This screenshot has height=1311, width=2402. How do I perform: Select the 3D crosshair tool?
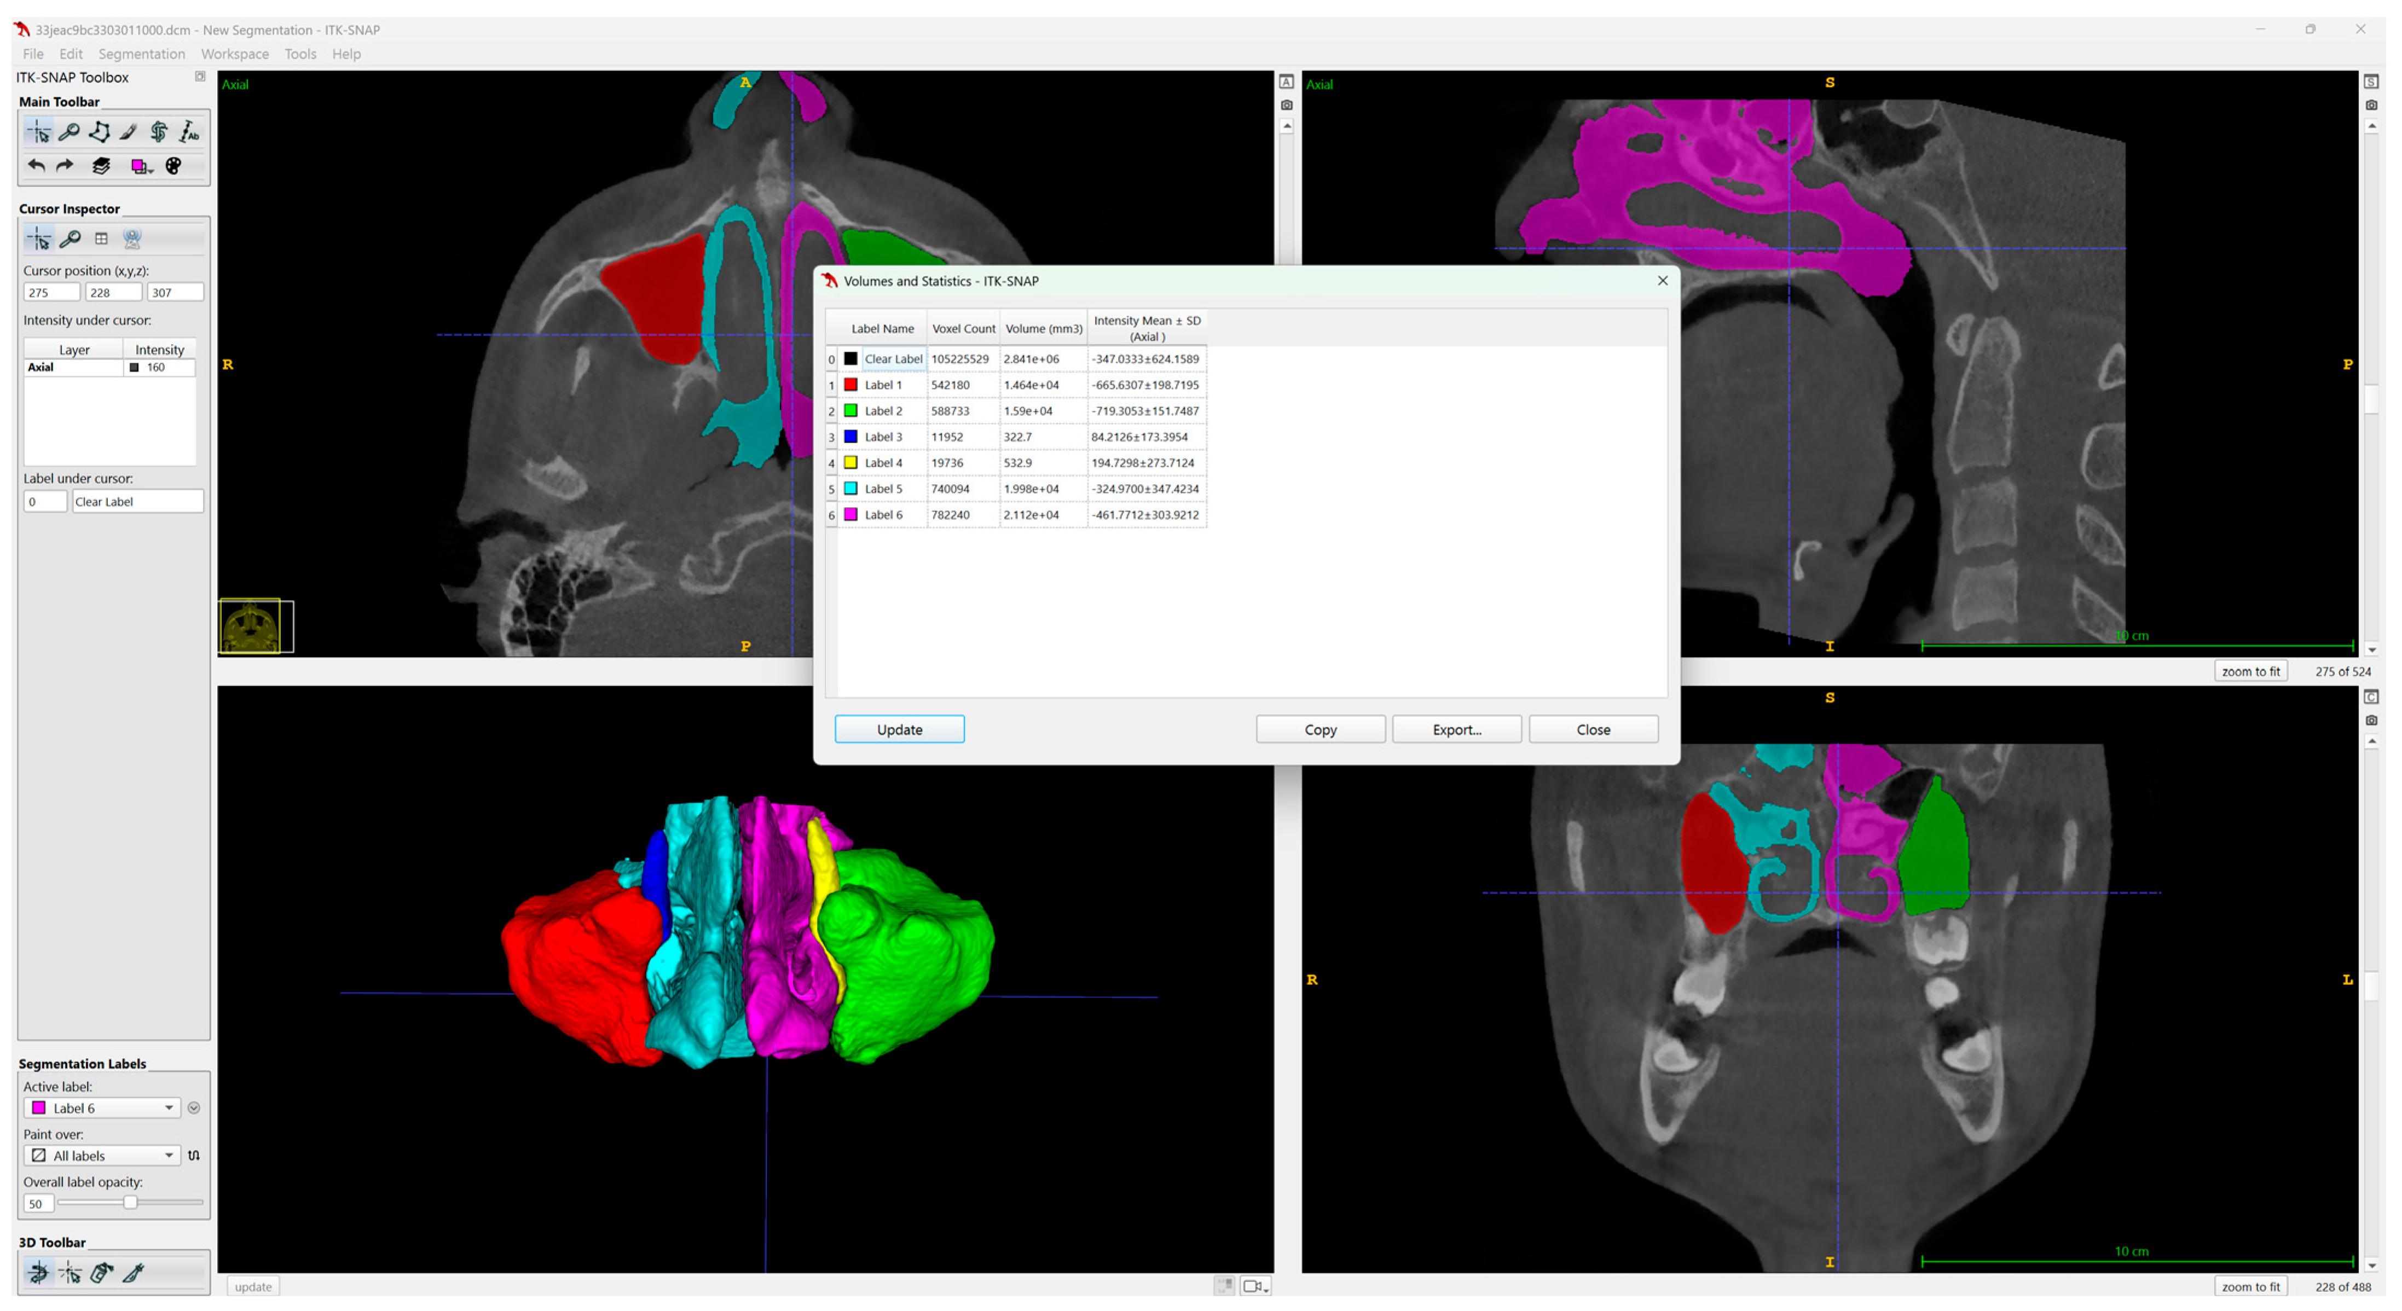point(70,1272)
